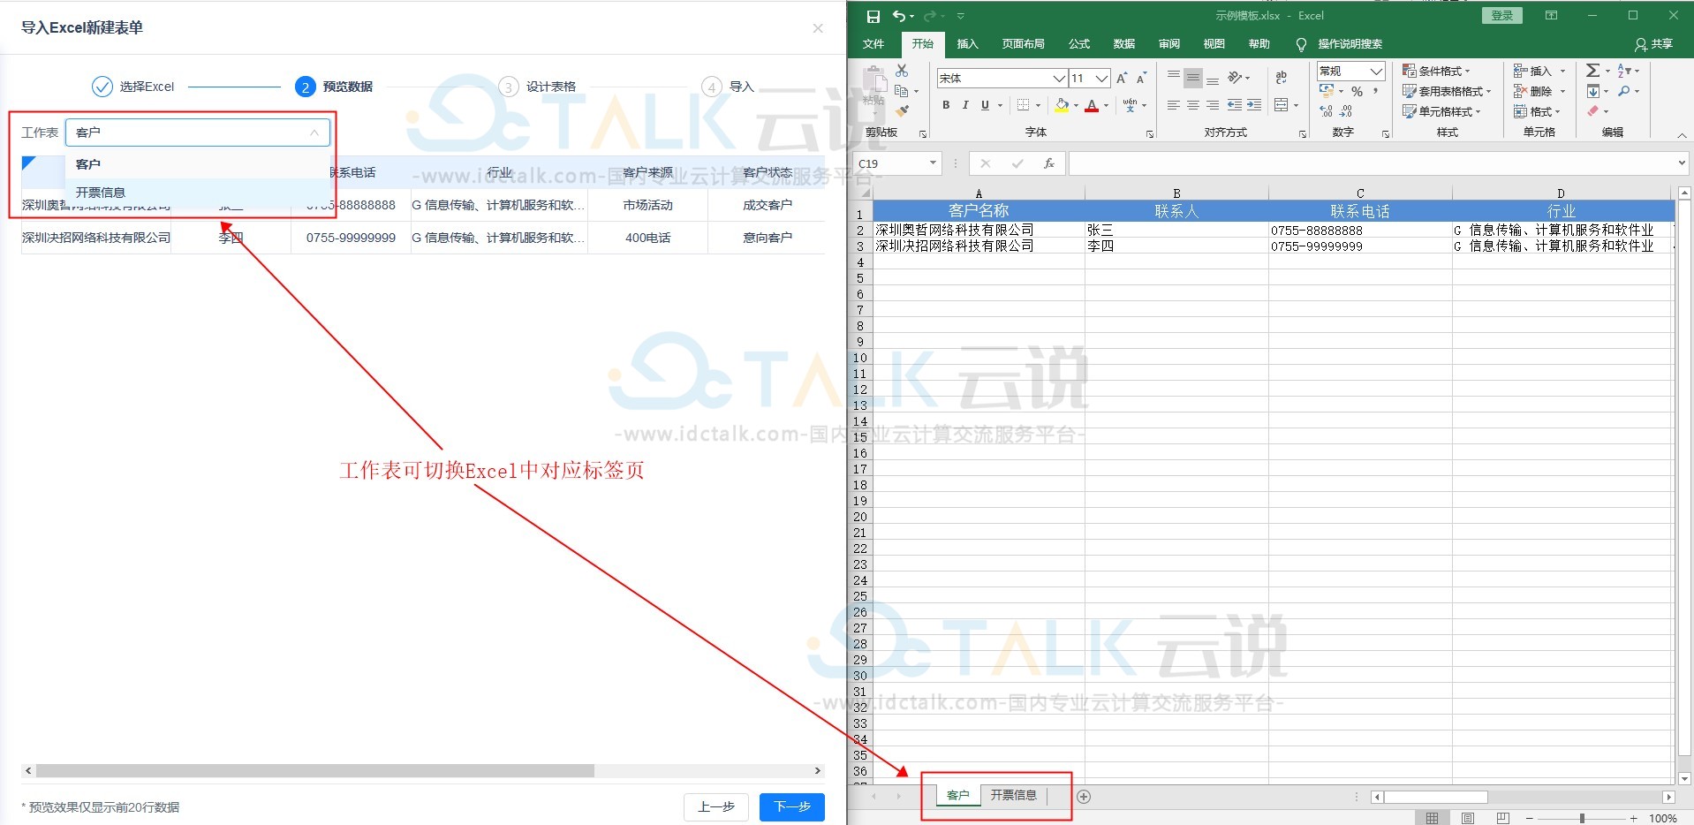Toggle Bold formatting in Excel

(x=946, y=105)
